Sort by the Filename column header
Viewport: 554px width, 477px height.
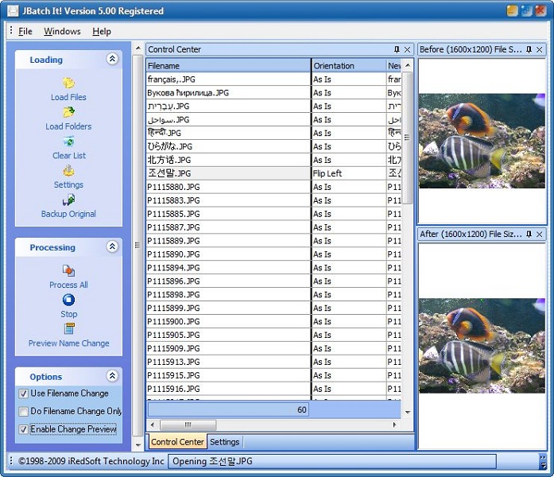pos(229,66)
